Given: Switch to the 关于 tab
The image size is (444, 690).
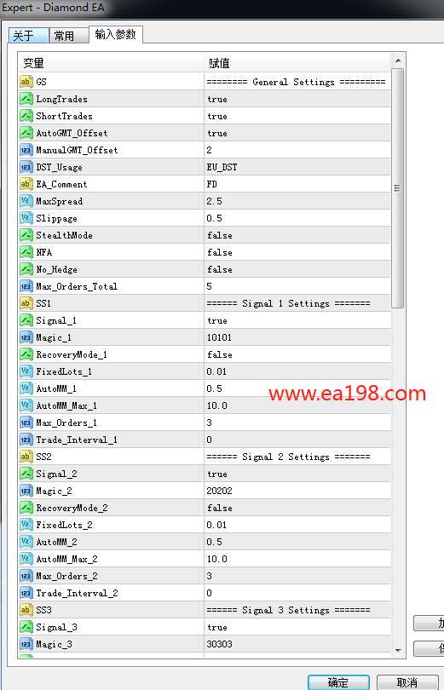Looking at the screenshot, I should click(x=29, y=36).
